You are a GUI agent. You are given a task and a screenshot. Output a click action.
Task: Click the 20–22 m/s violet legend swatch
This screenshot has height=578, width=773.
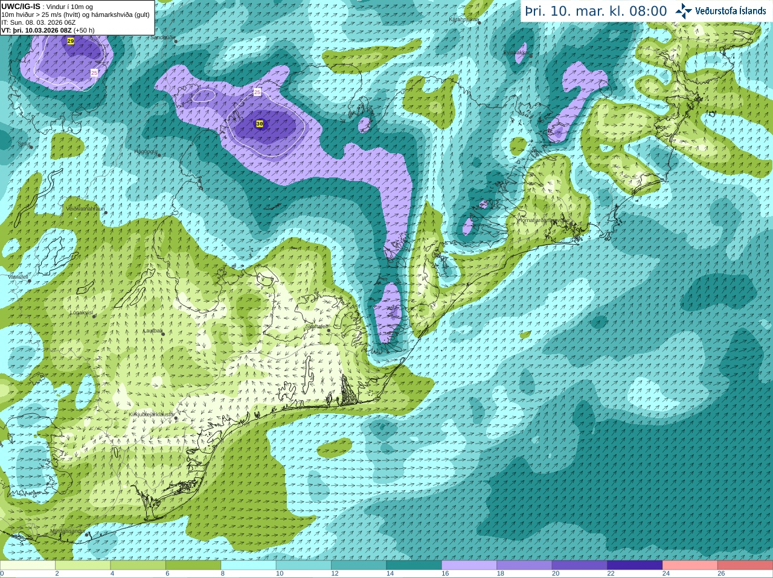pos(580,565)
